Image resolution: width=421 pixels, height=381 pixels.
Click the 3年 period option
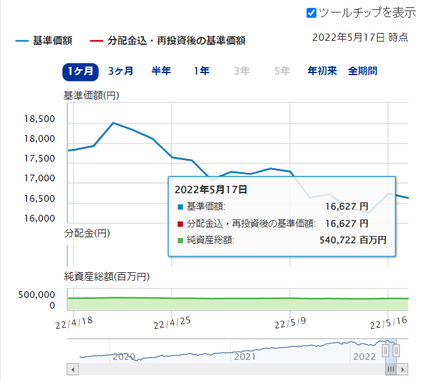pos(241,71)
